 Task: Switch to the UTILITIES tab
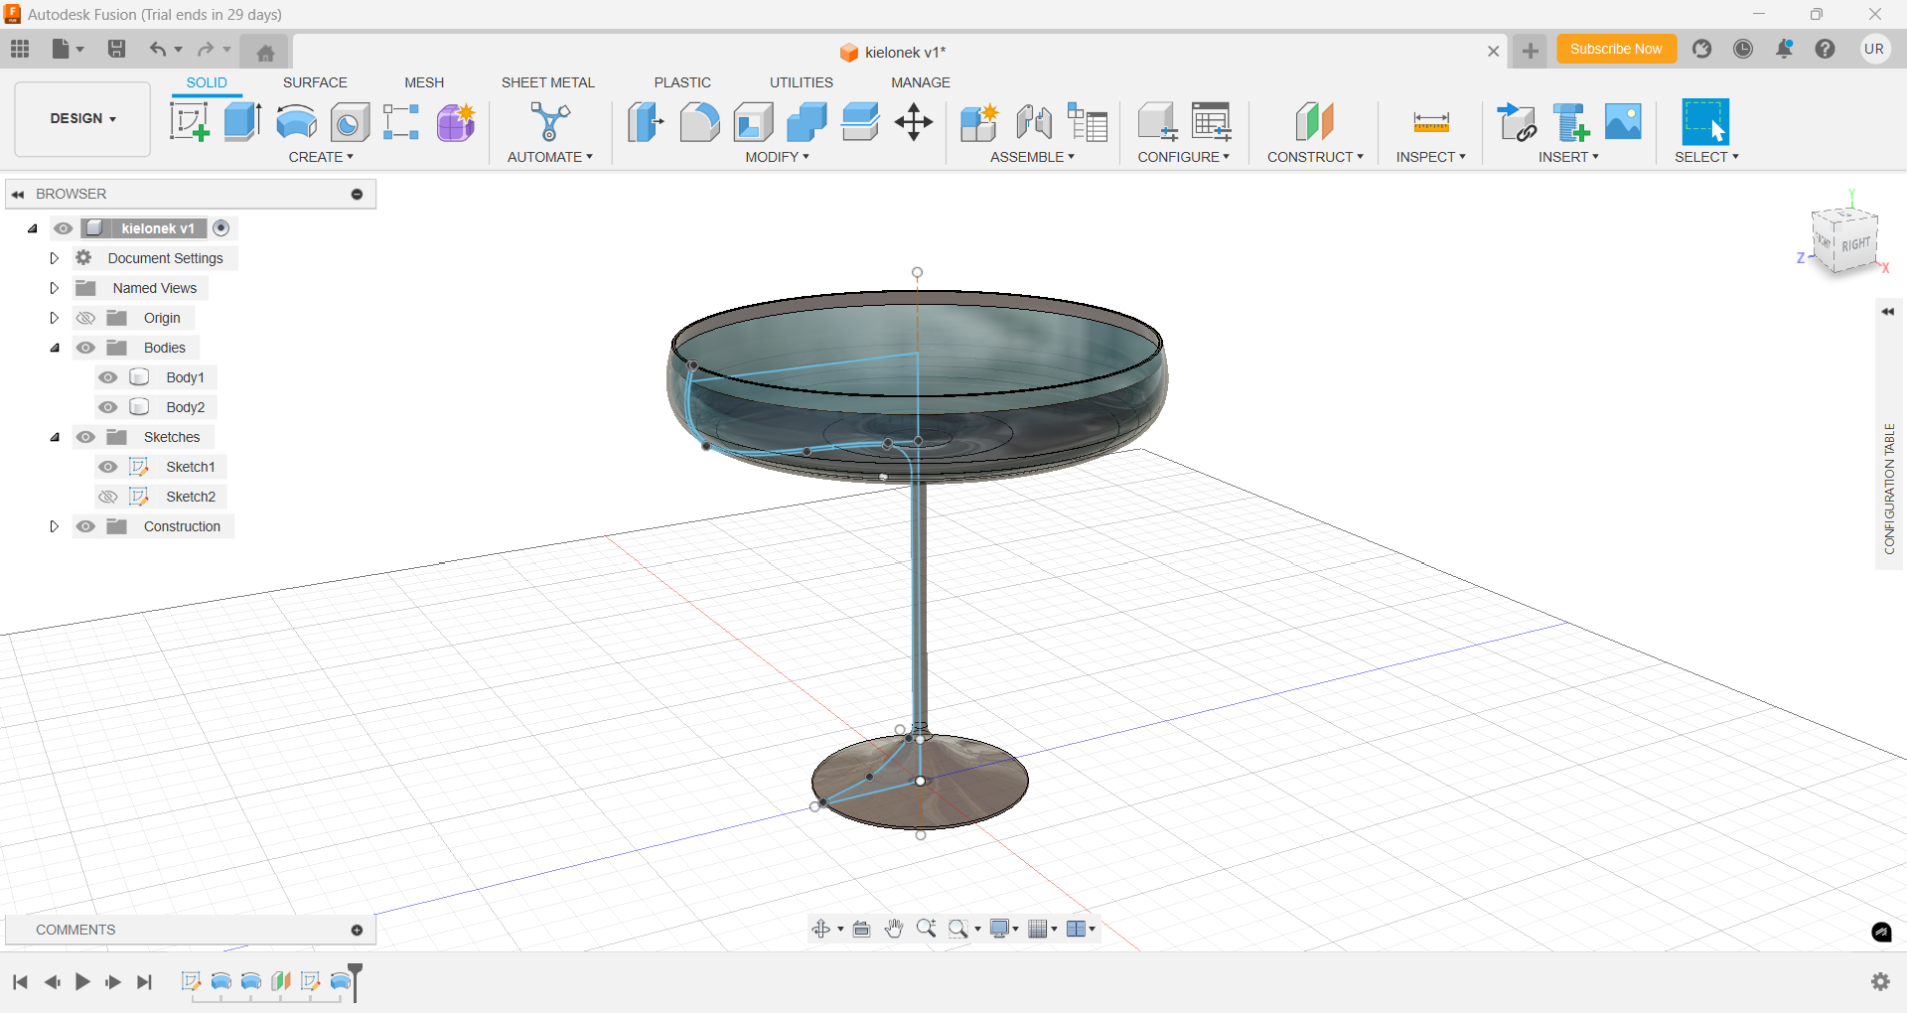tap(802, 82)
